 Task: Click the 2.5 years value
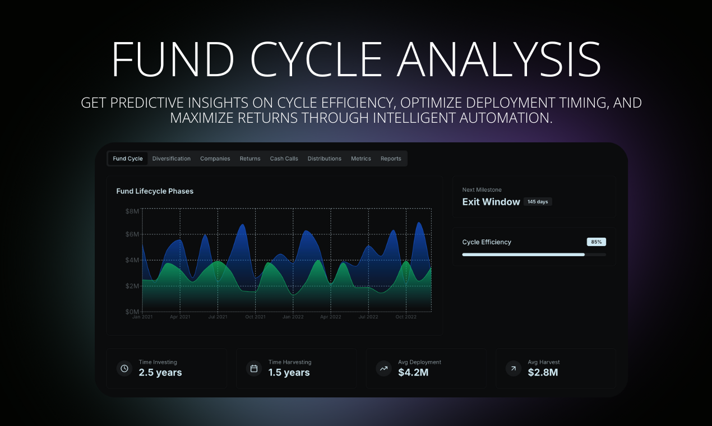(160, 373)
